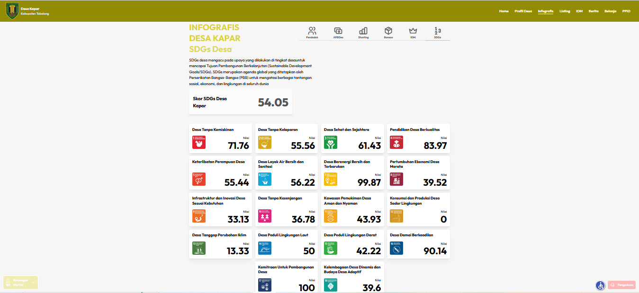Image resolution: width=639 pixels, height=293 pixels.
Task: Select the APBDes money icon tab
Action: [x=338, y=32]
